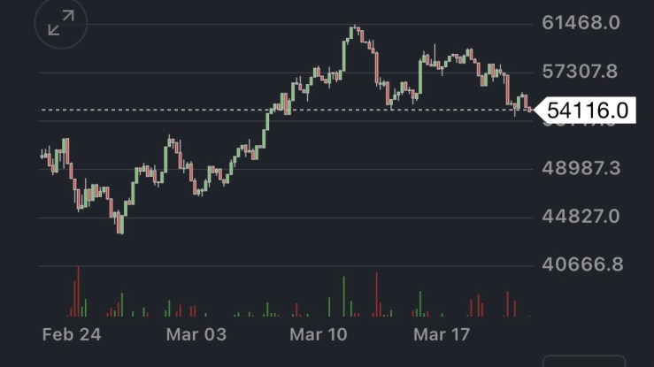Click the fullscreen expand chart icon
This screenshot has height=367, width=654.
pos(61,24)
